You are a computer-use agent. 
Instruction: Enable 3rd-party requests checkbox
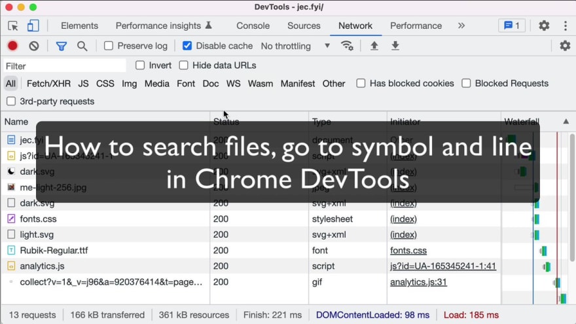pos(11,101)
